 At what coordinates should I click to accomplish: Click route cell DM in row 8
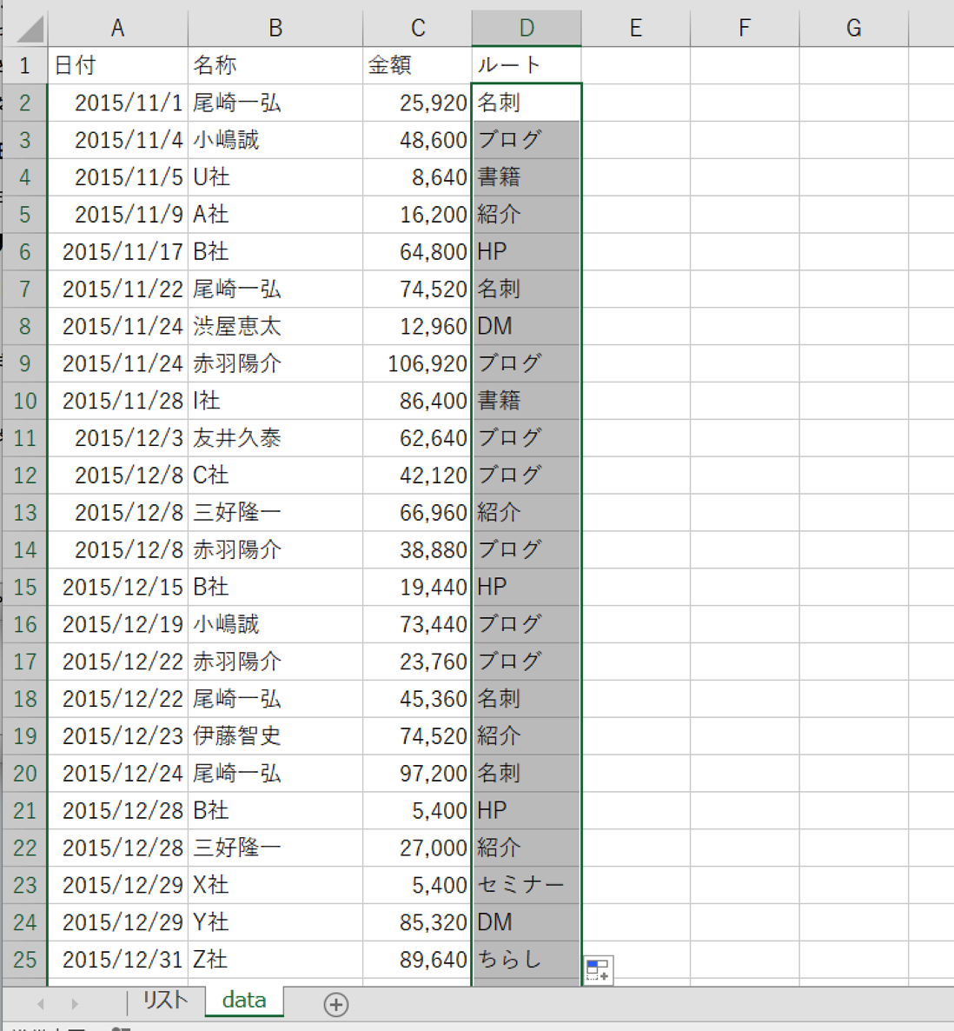[x=527, y=327]
